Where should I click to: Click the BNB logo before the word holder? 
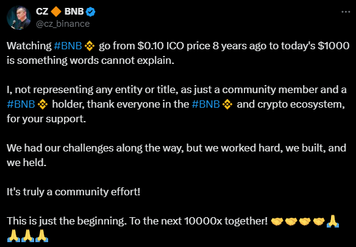[x=43, y=105]
